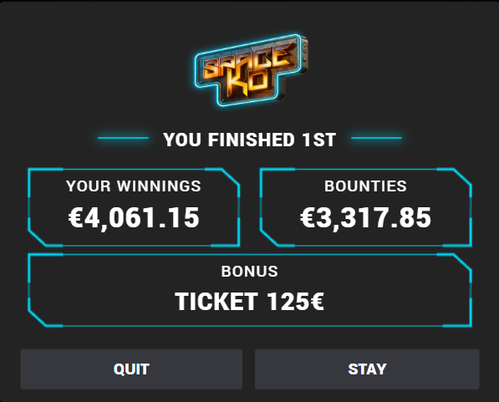This screenshot has width=499, height=402.
Task: Click the YOUR WINNINGS label
Action: 134,186
